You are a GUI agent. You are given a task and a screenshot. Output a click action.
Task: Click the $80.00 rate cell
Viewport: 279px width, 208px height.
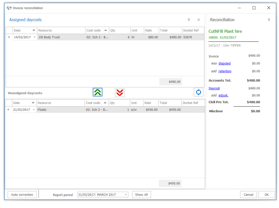coord(151,37)
